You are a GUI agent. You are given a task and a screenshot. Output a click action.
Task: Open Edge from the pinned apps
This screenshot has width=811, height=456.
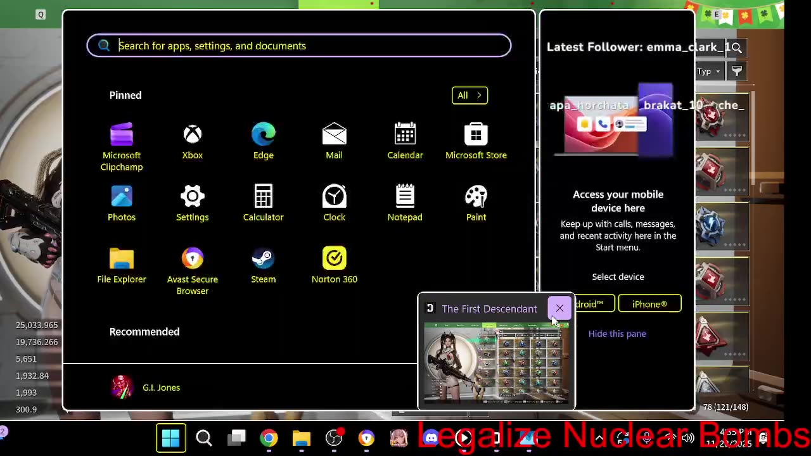pyautogui.click(x=264, y=142)
